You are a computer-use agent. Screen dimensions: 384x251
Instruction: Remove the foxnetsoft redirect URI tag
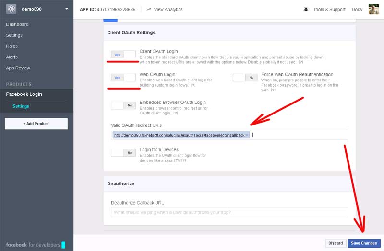pos(247,135)
